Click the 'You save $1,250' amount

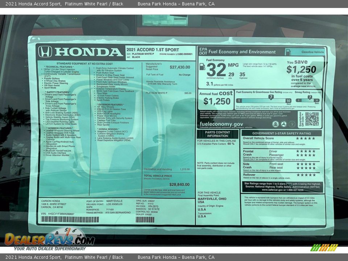(x=301, y=70)
